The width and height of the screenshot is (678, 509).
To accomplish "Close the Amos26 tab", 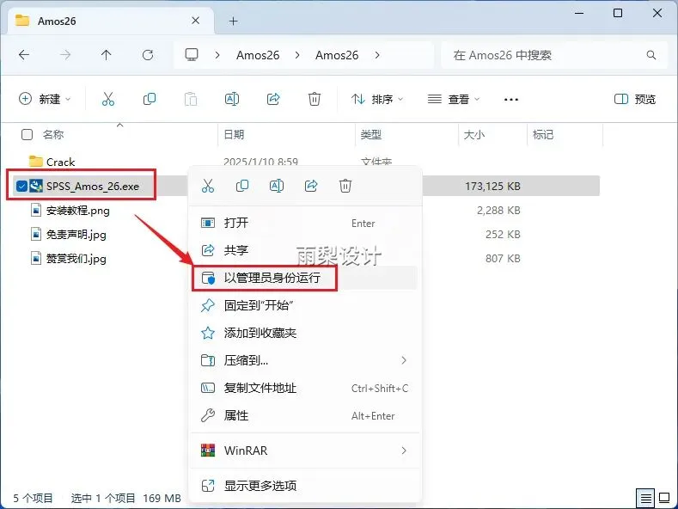I will tap(195, 21).
